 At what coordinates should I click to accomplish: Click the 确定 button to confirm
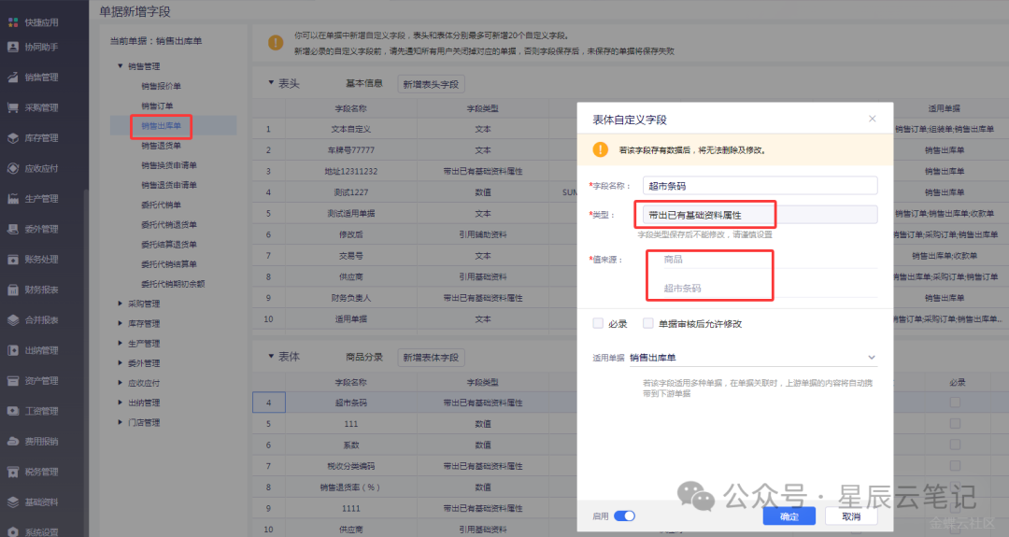(789, 516)
